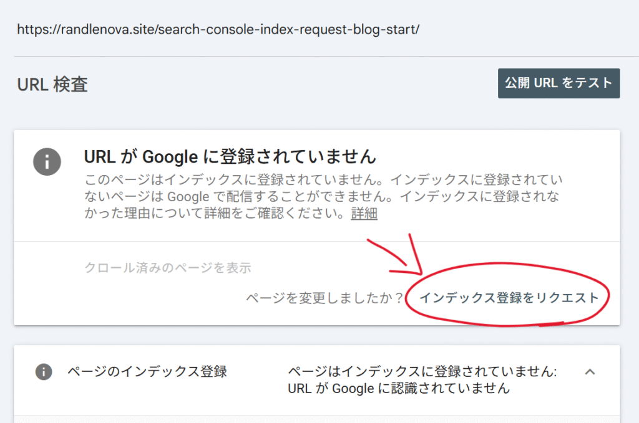The width and height of the screenshot is (639, 423).
Task: Click the URL が Google に認識されていません status line
Action: point(399,388)
